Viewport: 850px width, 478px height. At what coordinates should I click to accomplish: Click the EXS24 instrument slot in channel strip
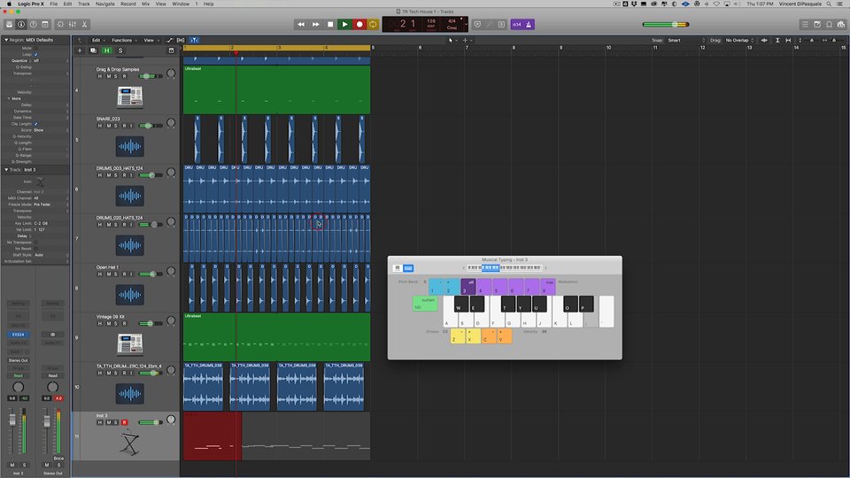18,335
